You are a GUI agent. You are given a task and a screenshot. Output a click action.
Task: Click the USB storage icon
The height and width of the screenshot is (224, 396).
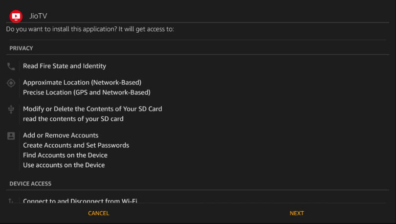pyautogui.click(x=11, y=110)
